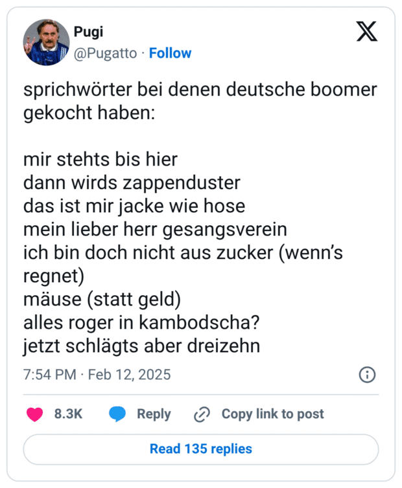Like the post with the heart icon

[x=34, y=414]
